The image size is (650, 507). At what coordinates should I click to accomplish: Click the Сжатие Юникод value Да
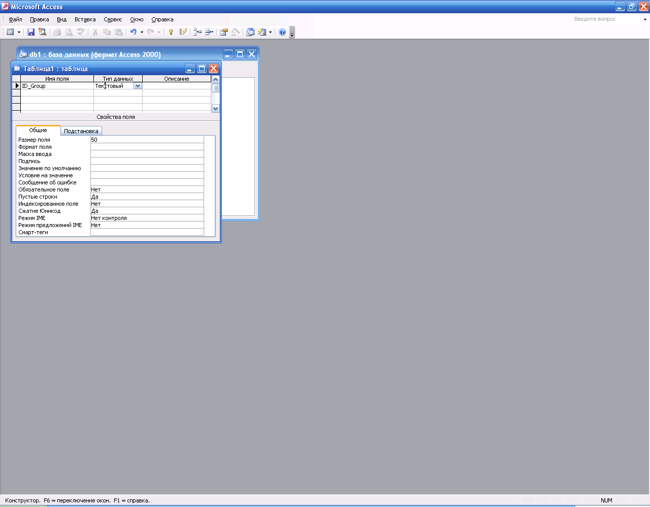(x=147, y=211)
